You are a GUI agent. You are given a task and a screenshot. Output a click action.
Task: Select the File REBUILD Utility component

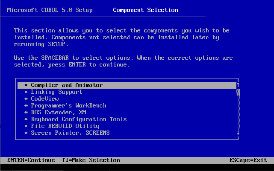65,126
